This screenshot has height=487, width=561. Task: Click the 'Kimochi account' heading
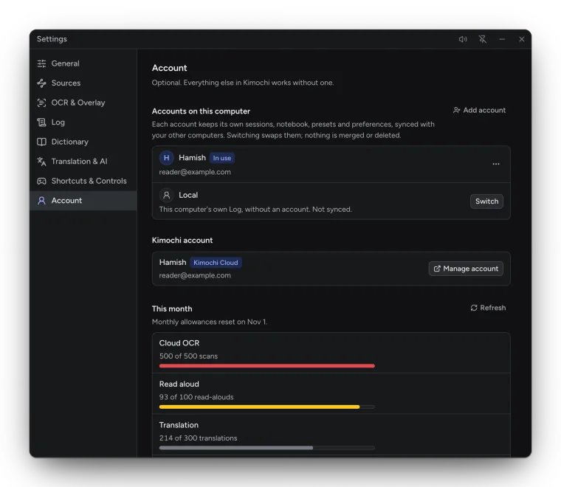coord(182,241)
